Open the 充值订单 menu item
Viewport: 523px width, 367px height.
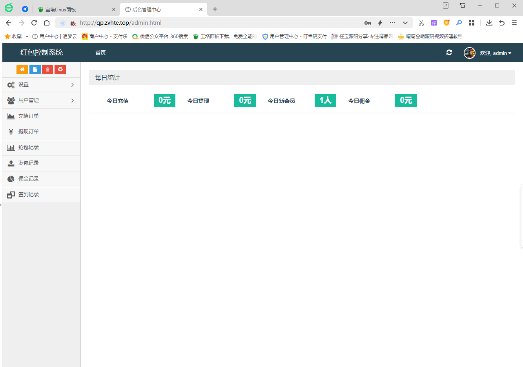[x=28, y=116]
